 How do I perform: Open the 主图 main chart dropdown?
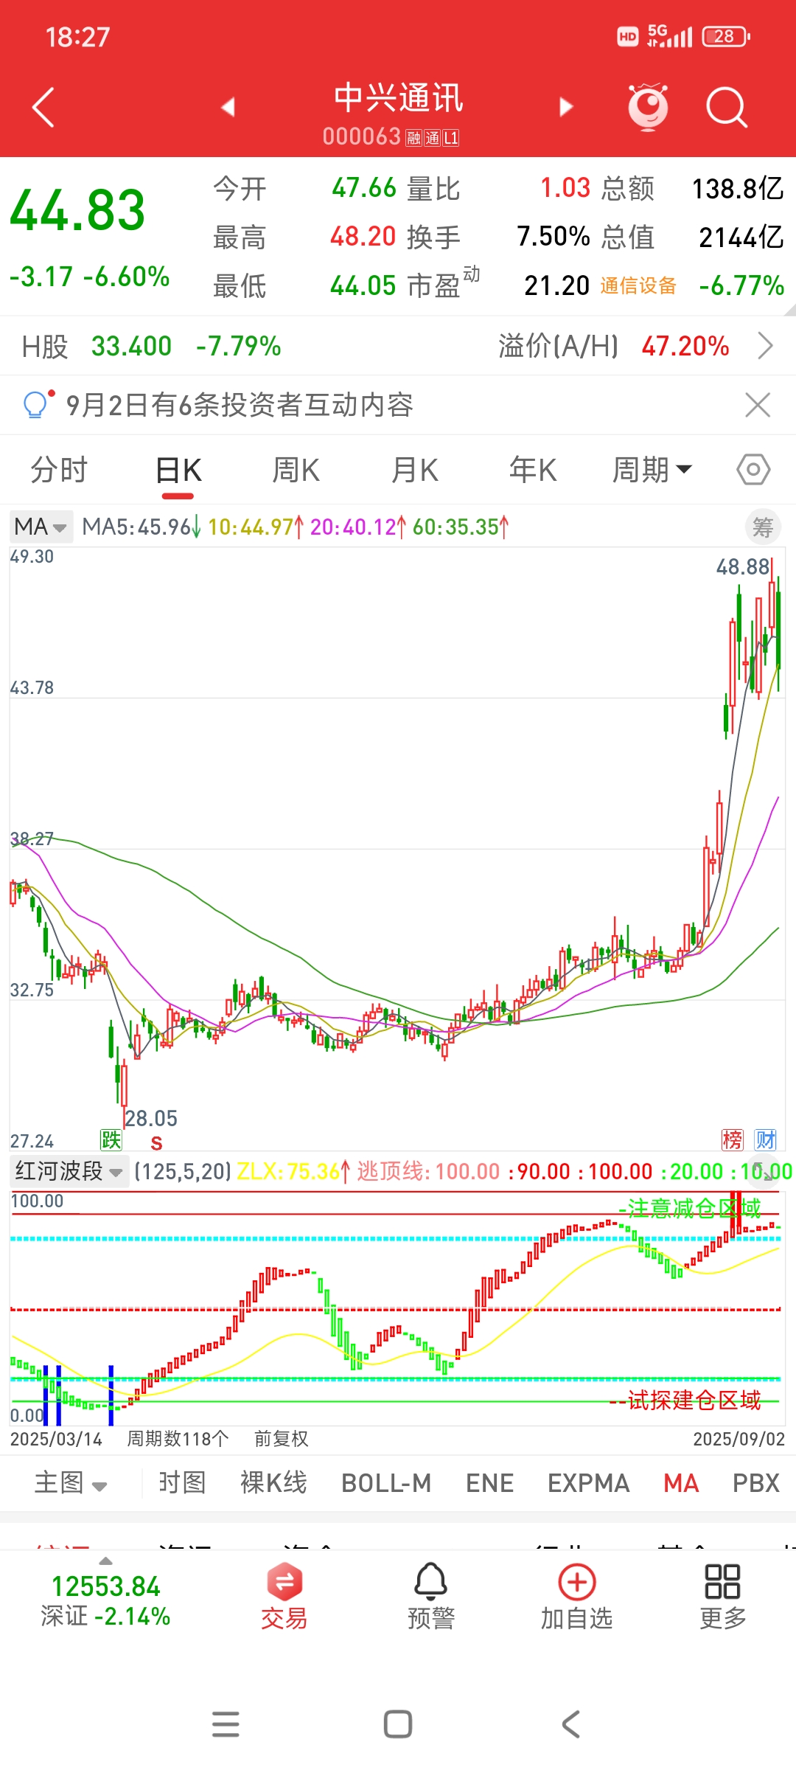pyautogui.click(x=71, y=1483)
